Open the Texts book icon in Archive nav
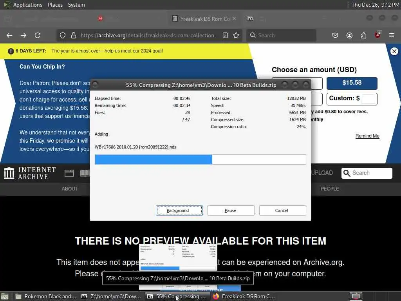401x301 pixels. coord(85,173)
